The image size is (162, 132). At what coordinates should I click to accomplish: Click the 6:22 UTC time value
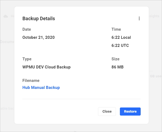pos(120,46)
